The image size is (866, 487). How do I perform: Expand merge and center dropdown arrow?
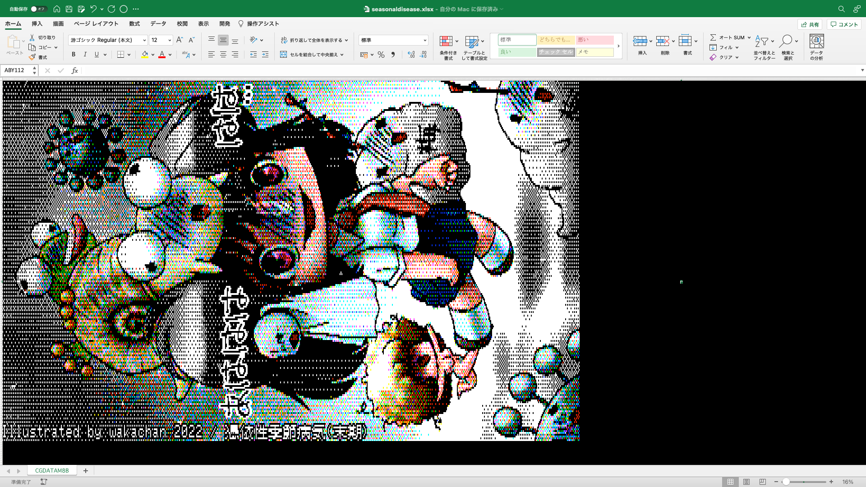pyautogui.click(x=342, y=55)
